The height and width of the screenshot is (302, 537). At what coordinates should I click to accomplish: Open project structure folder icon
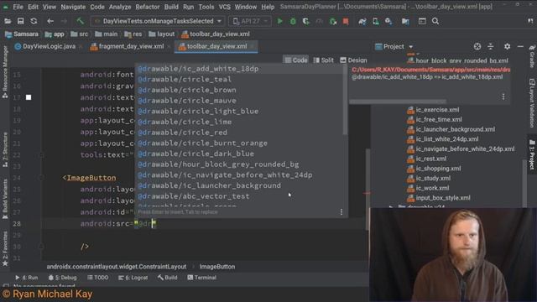pos(405,21)
